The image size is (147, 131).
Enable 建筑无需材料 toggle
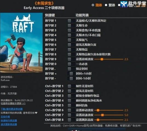(x=71, y=91)
